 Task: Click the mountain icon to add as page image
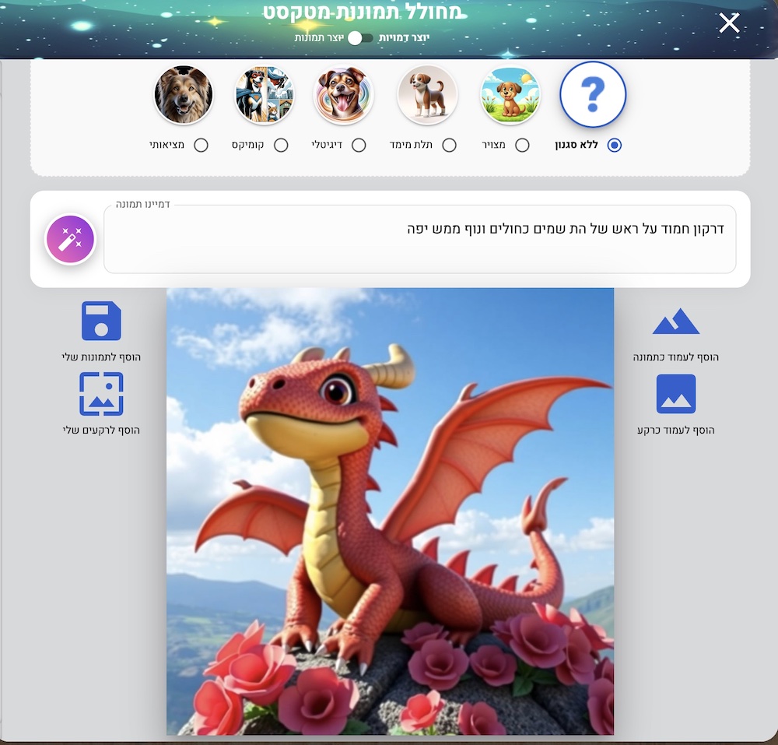(x=675, y=322)
